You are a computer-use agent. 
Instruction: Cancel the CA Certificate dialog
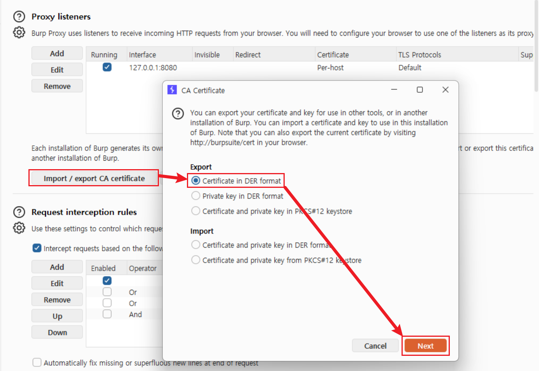pos(375,346)
